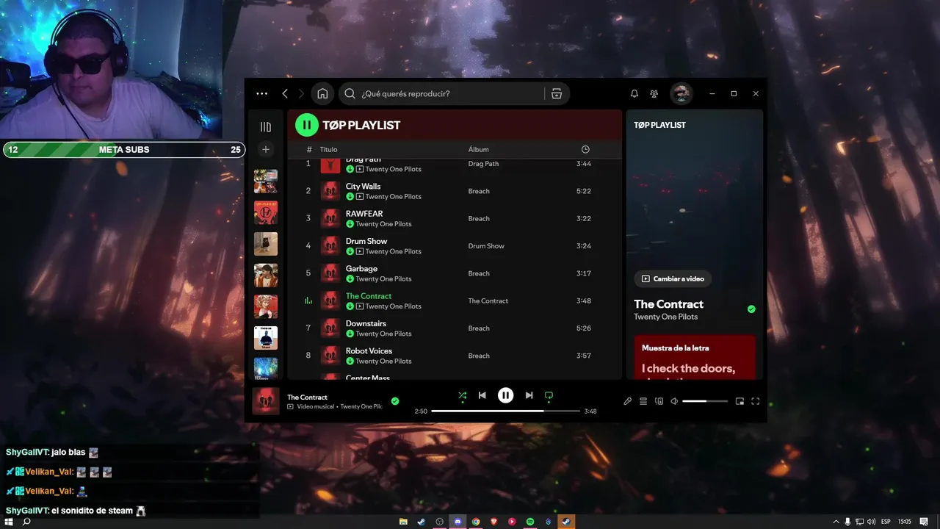Select the Garbage track title

[361, 269]
